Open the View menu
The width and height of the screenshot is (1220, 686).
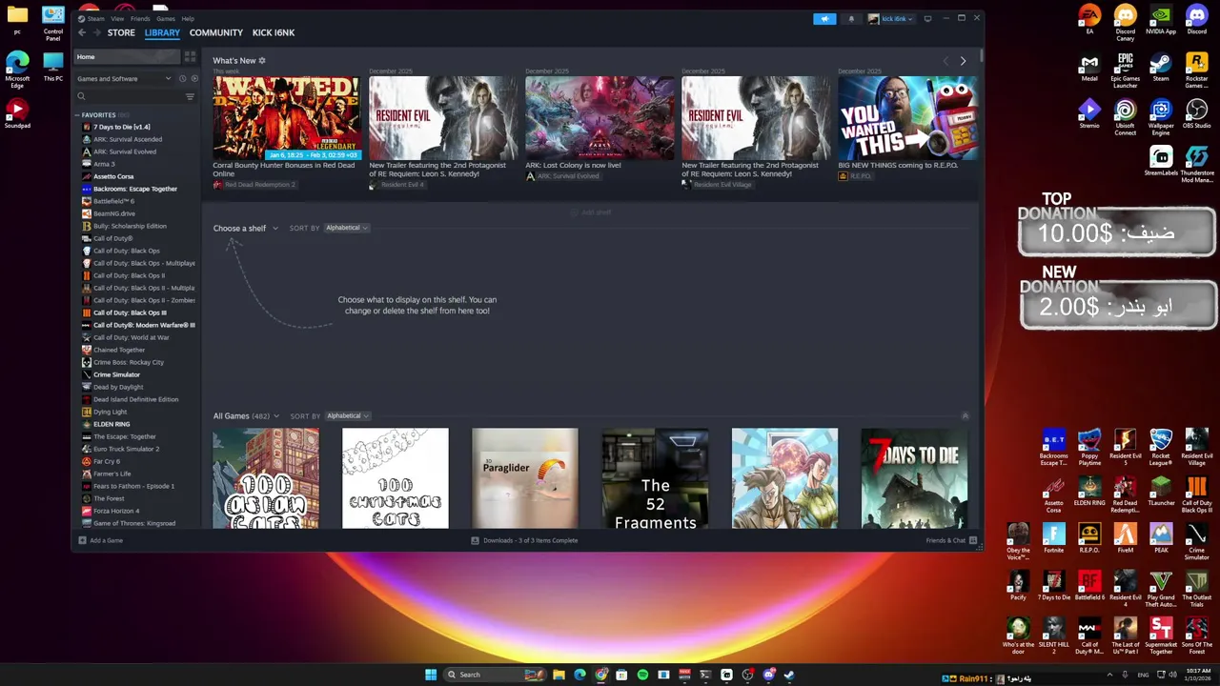[117, 18]
